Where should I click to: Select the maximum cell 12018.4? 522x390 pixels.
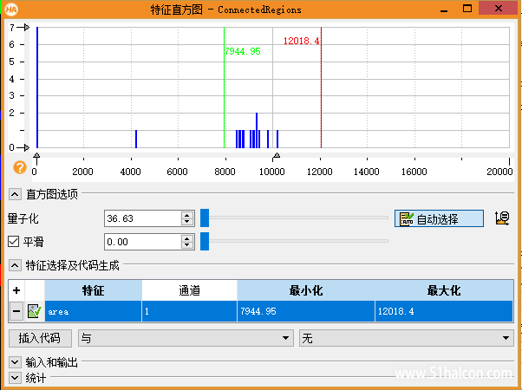click(444, 311)
